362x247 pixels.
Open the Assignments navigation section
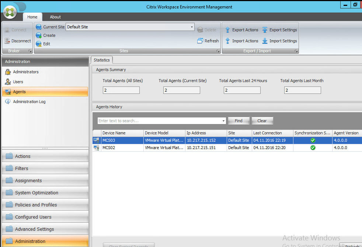tap(45, 180)
